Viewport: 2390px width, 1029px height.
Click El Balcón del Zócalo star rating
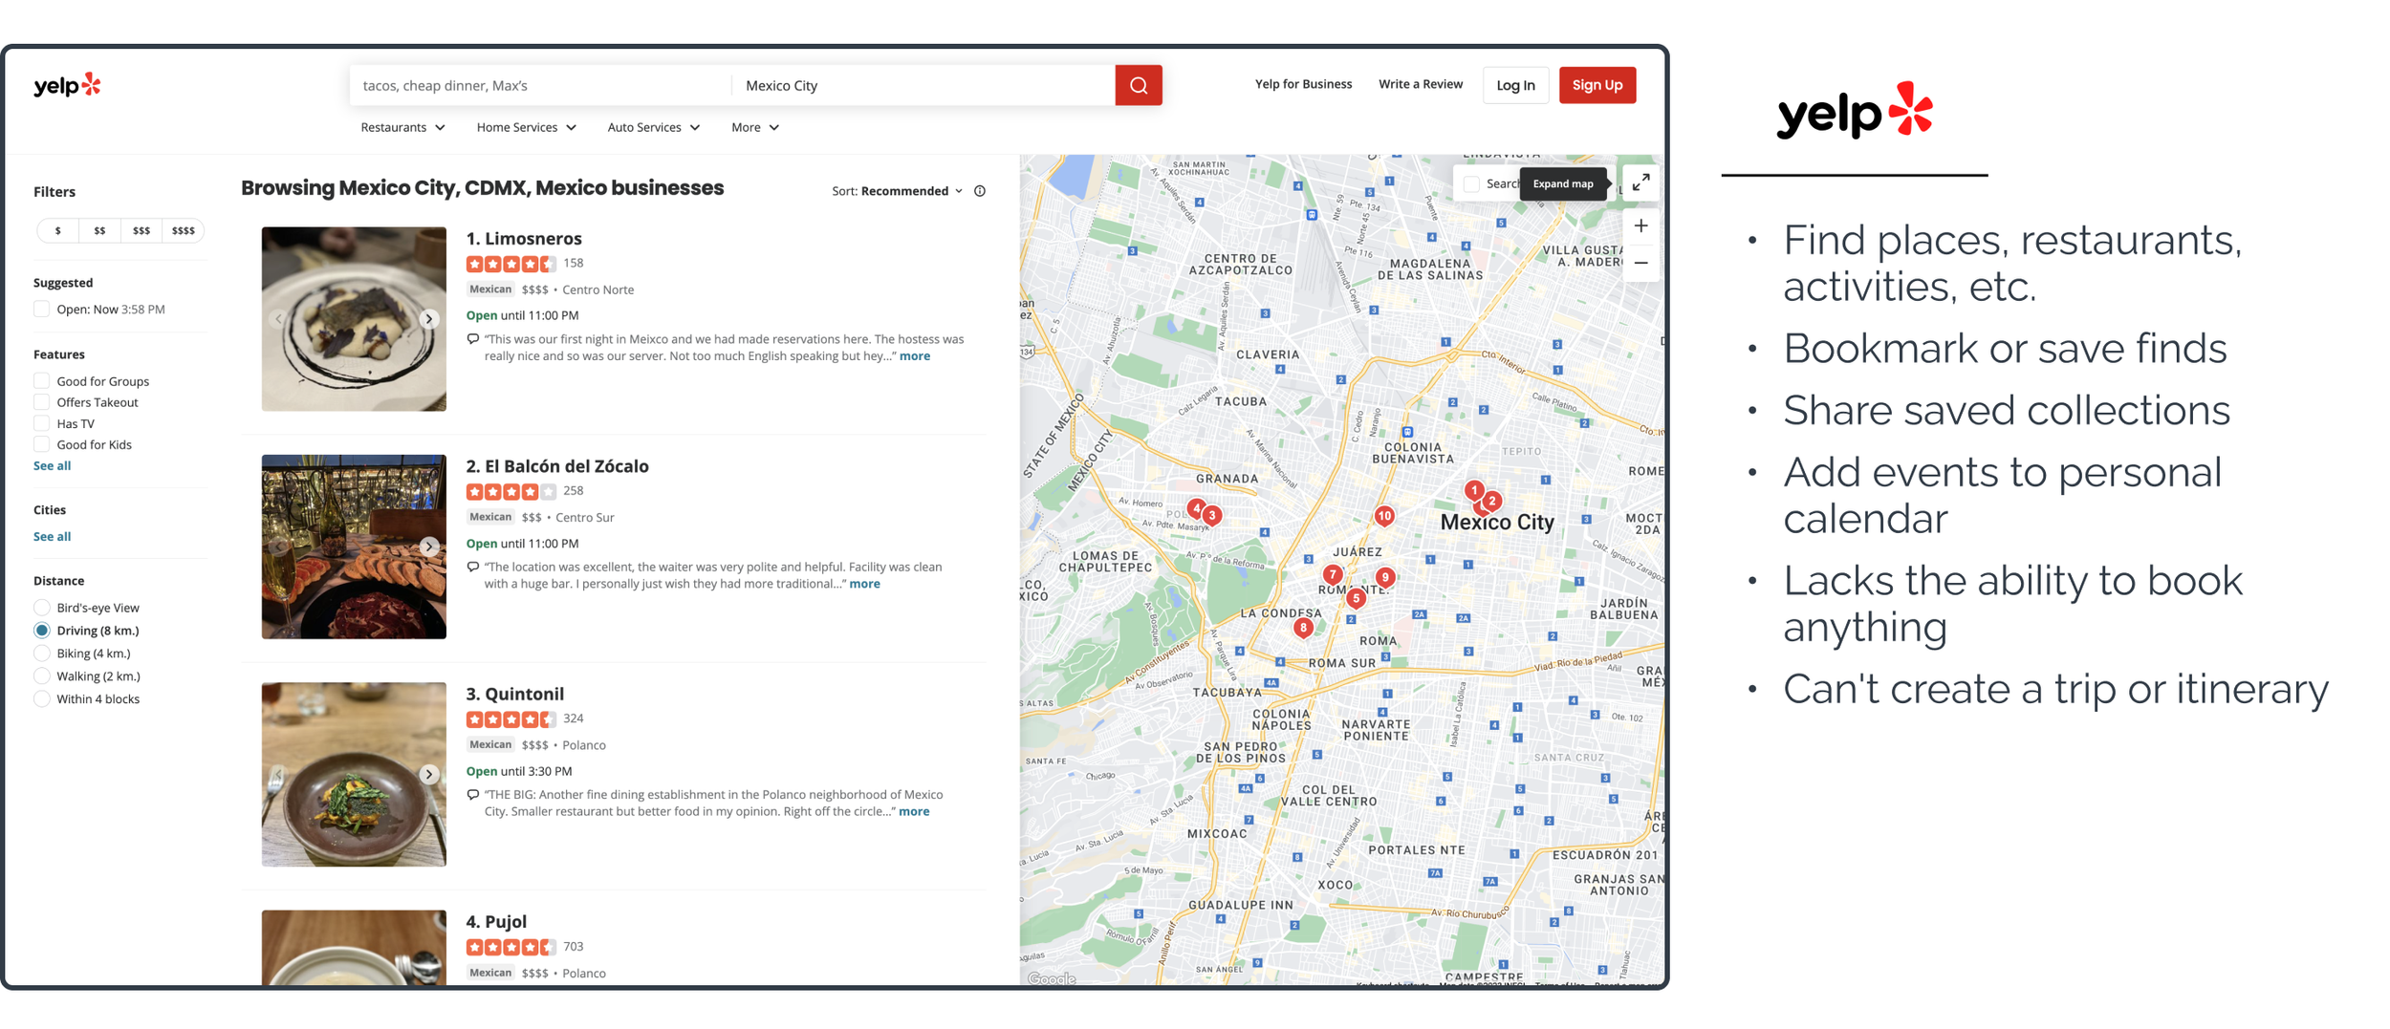coord(511,492)
